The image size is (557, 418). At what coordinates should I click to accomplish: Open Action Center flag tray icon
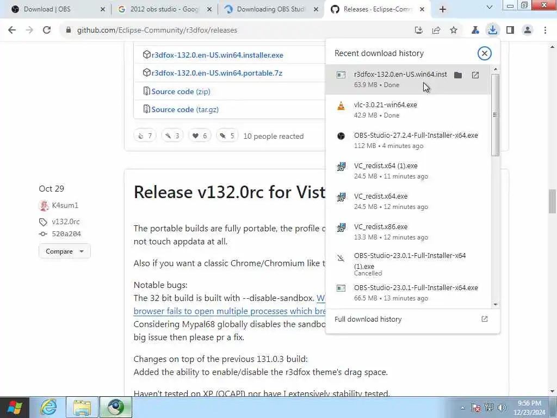[x=476, y=408]
